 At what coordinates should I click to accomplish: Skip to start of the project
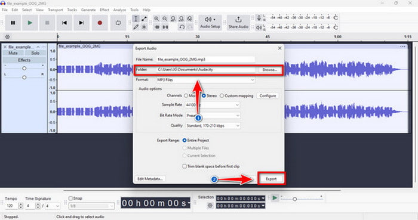64,23
